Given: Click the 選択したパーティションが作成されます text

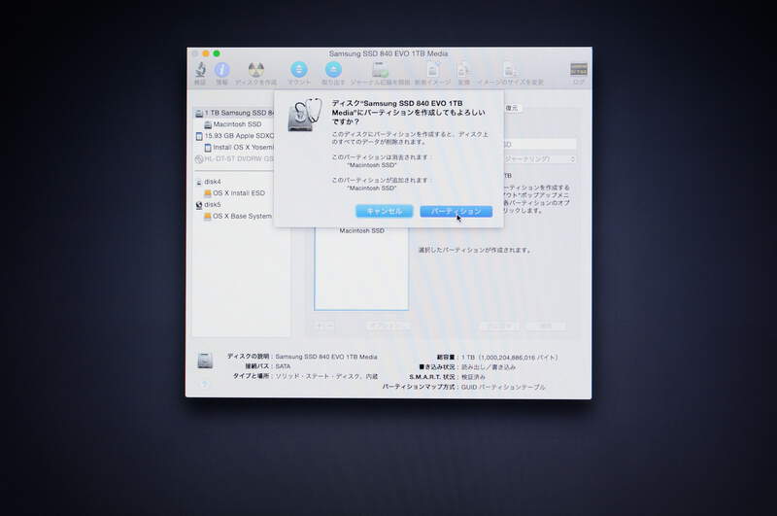Looking at the screenshot, I should click(475, 250).
